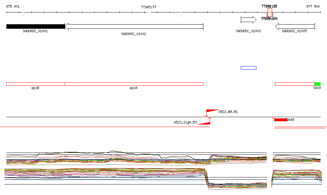Open the SAOUHSC_01002 gene label

133,34
